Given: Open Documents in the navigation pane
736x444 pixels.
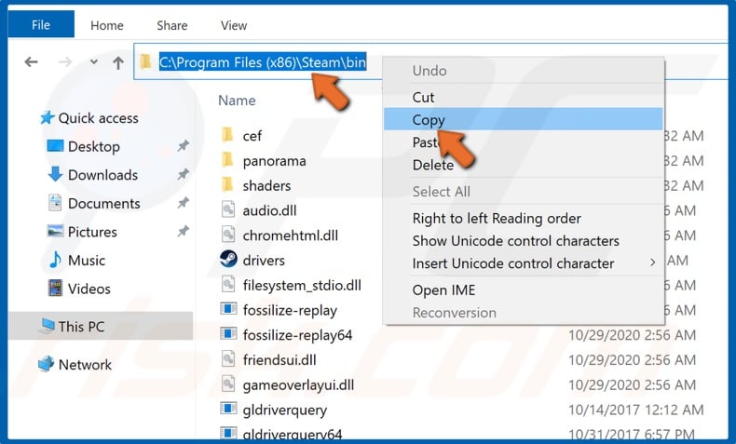Looking at the screenshot, I should pyautogui.click(x=104, y=204).
